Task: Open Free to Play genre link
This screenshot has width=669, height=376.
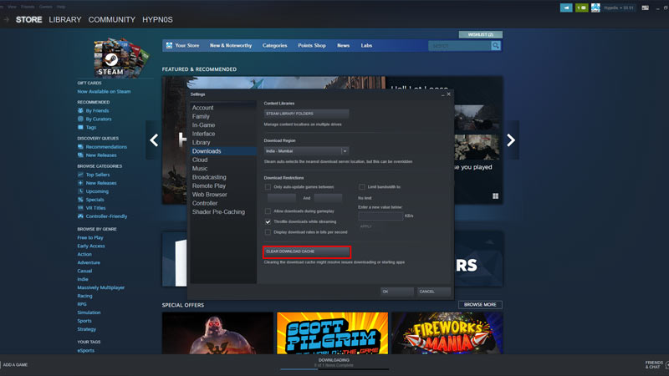Action: click(90, 237)
